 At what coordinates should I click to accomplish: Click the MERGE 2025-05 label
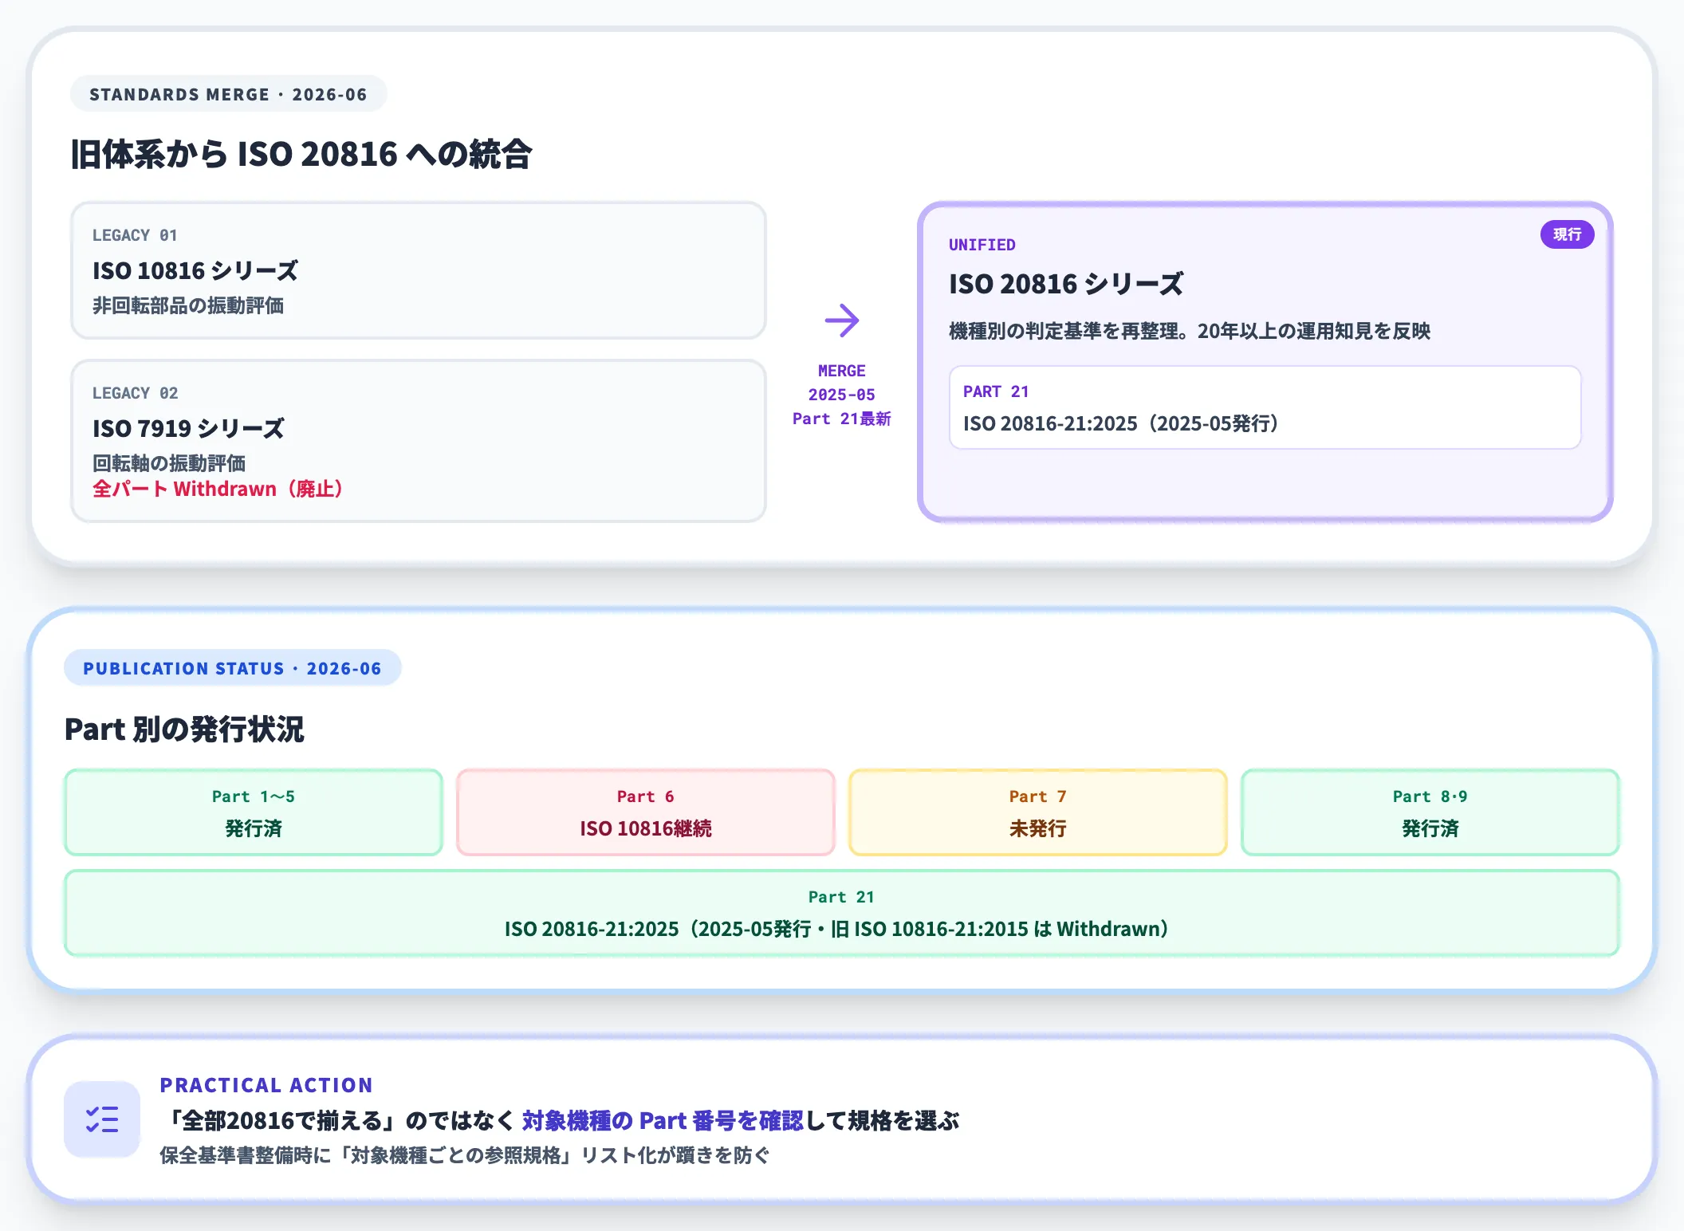pyautogui.click(x=842, y=383)
